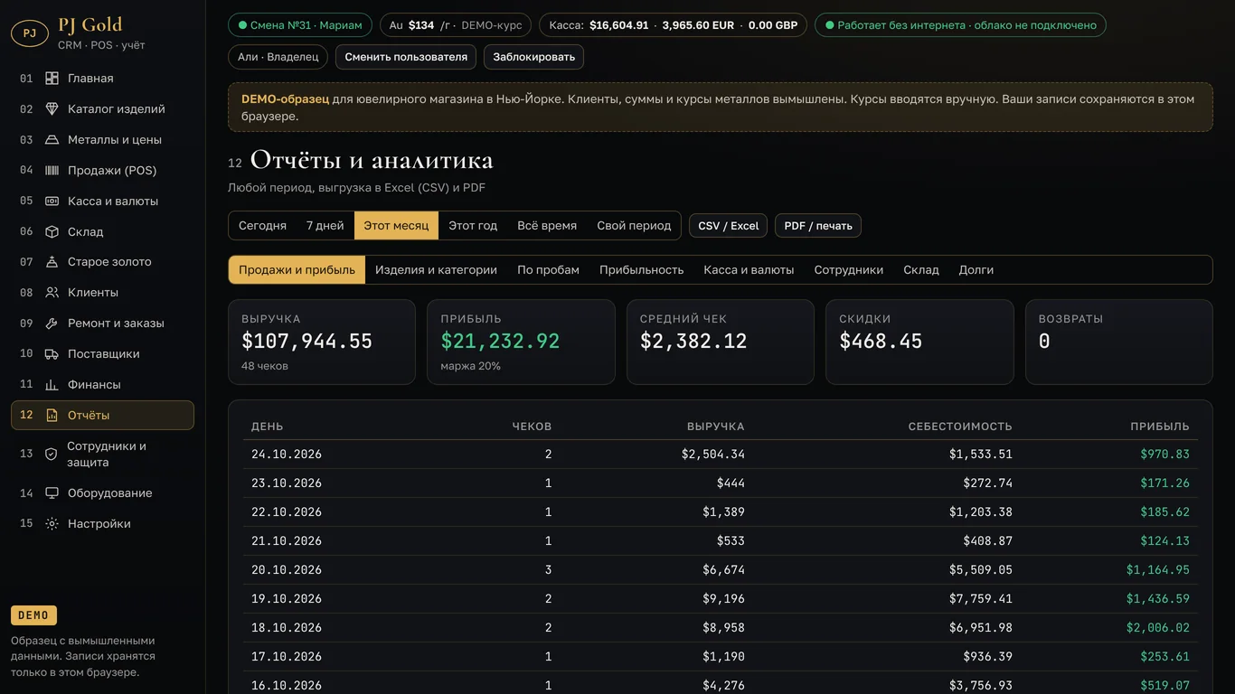Click the Заблокировать button
This screenshot has height=694, width=1235.
(533, 57)
